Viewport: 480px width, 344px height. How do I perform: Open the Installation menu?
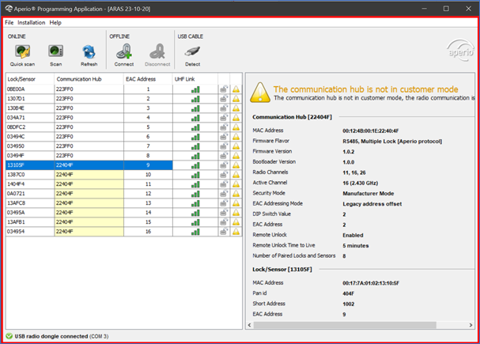click(x=31, y=23)
